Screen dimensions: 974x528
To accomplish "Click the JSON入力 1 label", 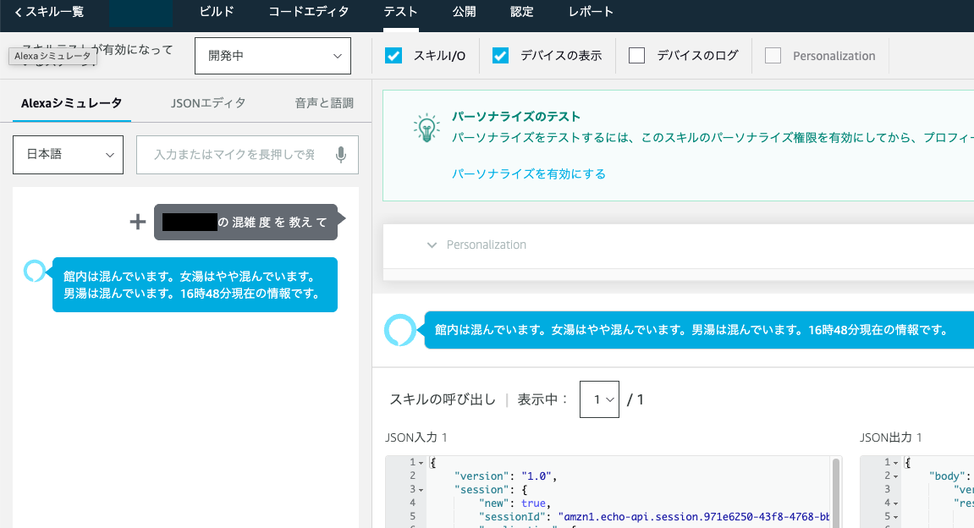I will pyautogui.click(x=416, y=438).
